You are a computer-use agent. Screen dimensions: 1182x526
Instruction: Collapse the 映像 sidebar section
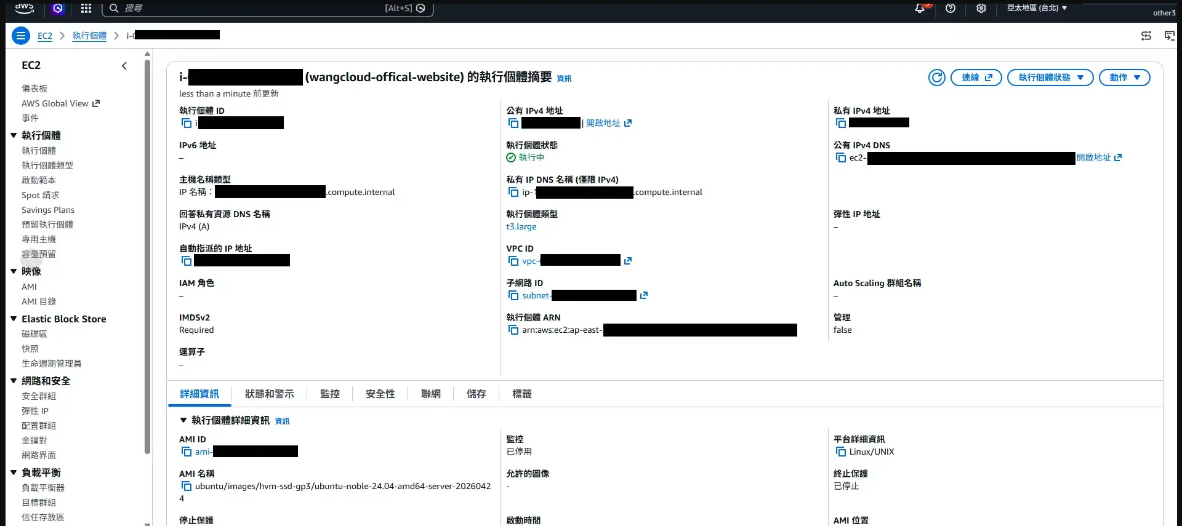click(x=14, y=271)
